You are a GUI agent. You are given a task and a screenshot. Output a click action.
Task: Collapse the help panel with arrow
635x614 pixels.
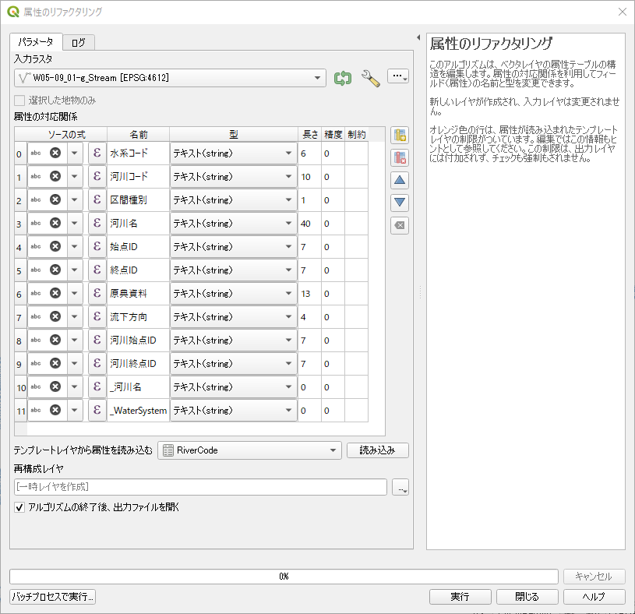coord(418,37)
